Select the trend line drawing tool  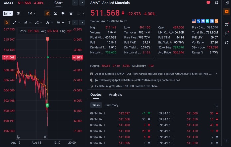[x=15, y=23]
